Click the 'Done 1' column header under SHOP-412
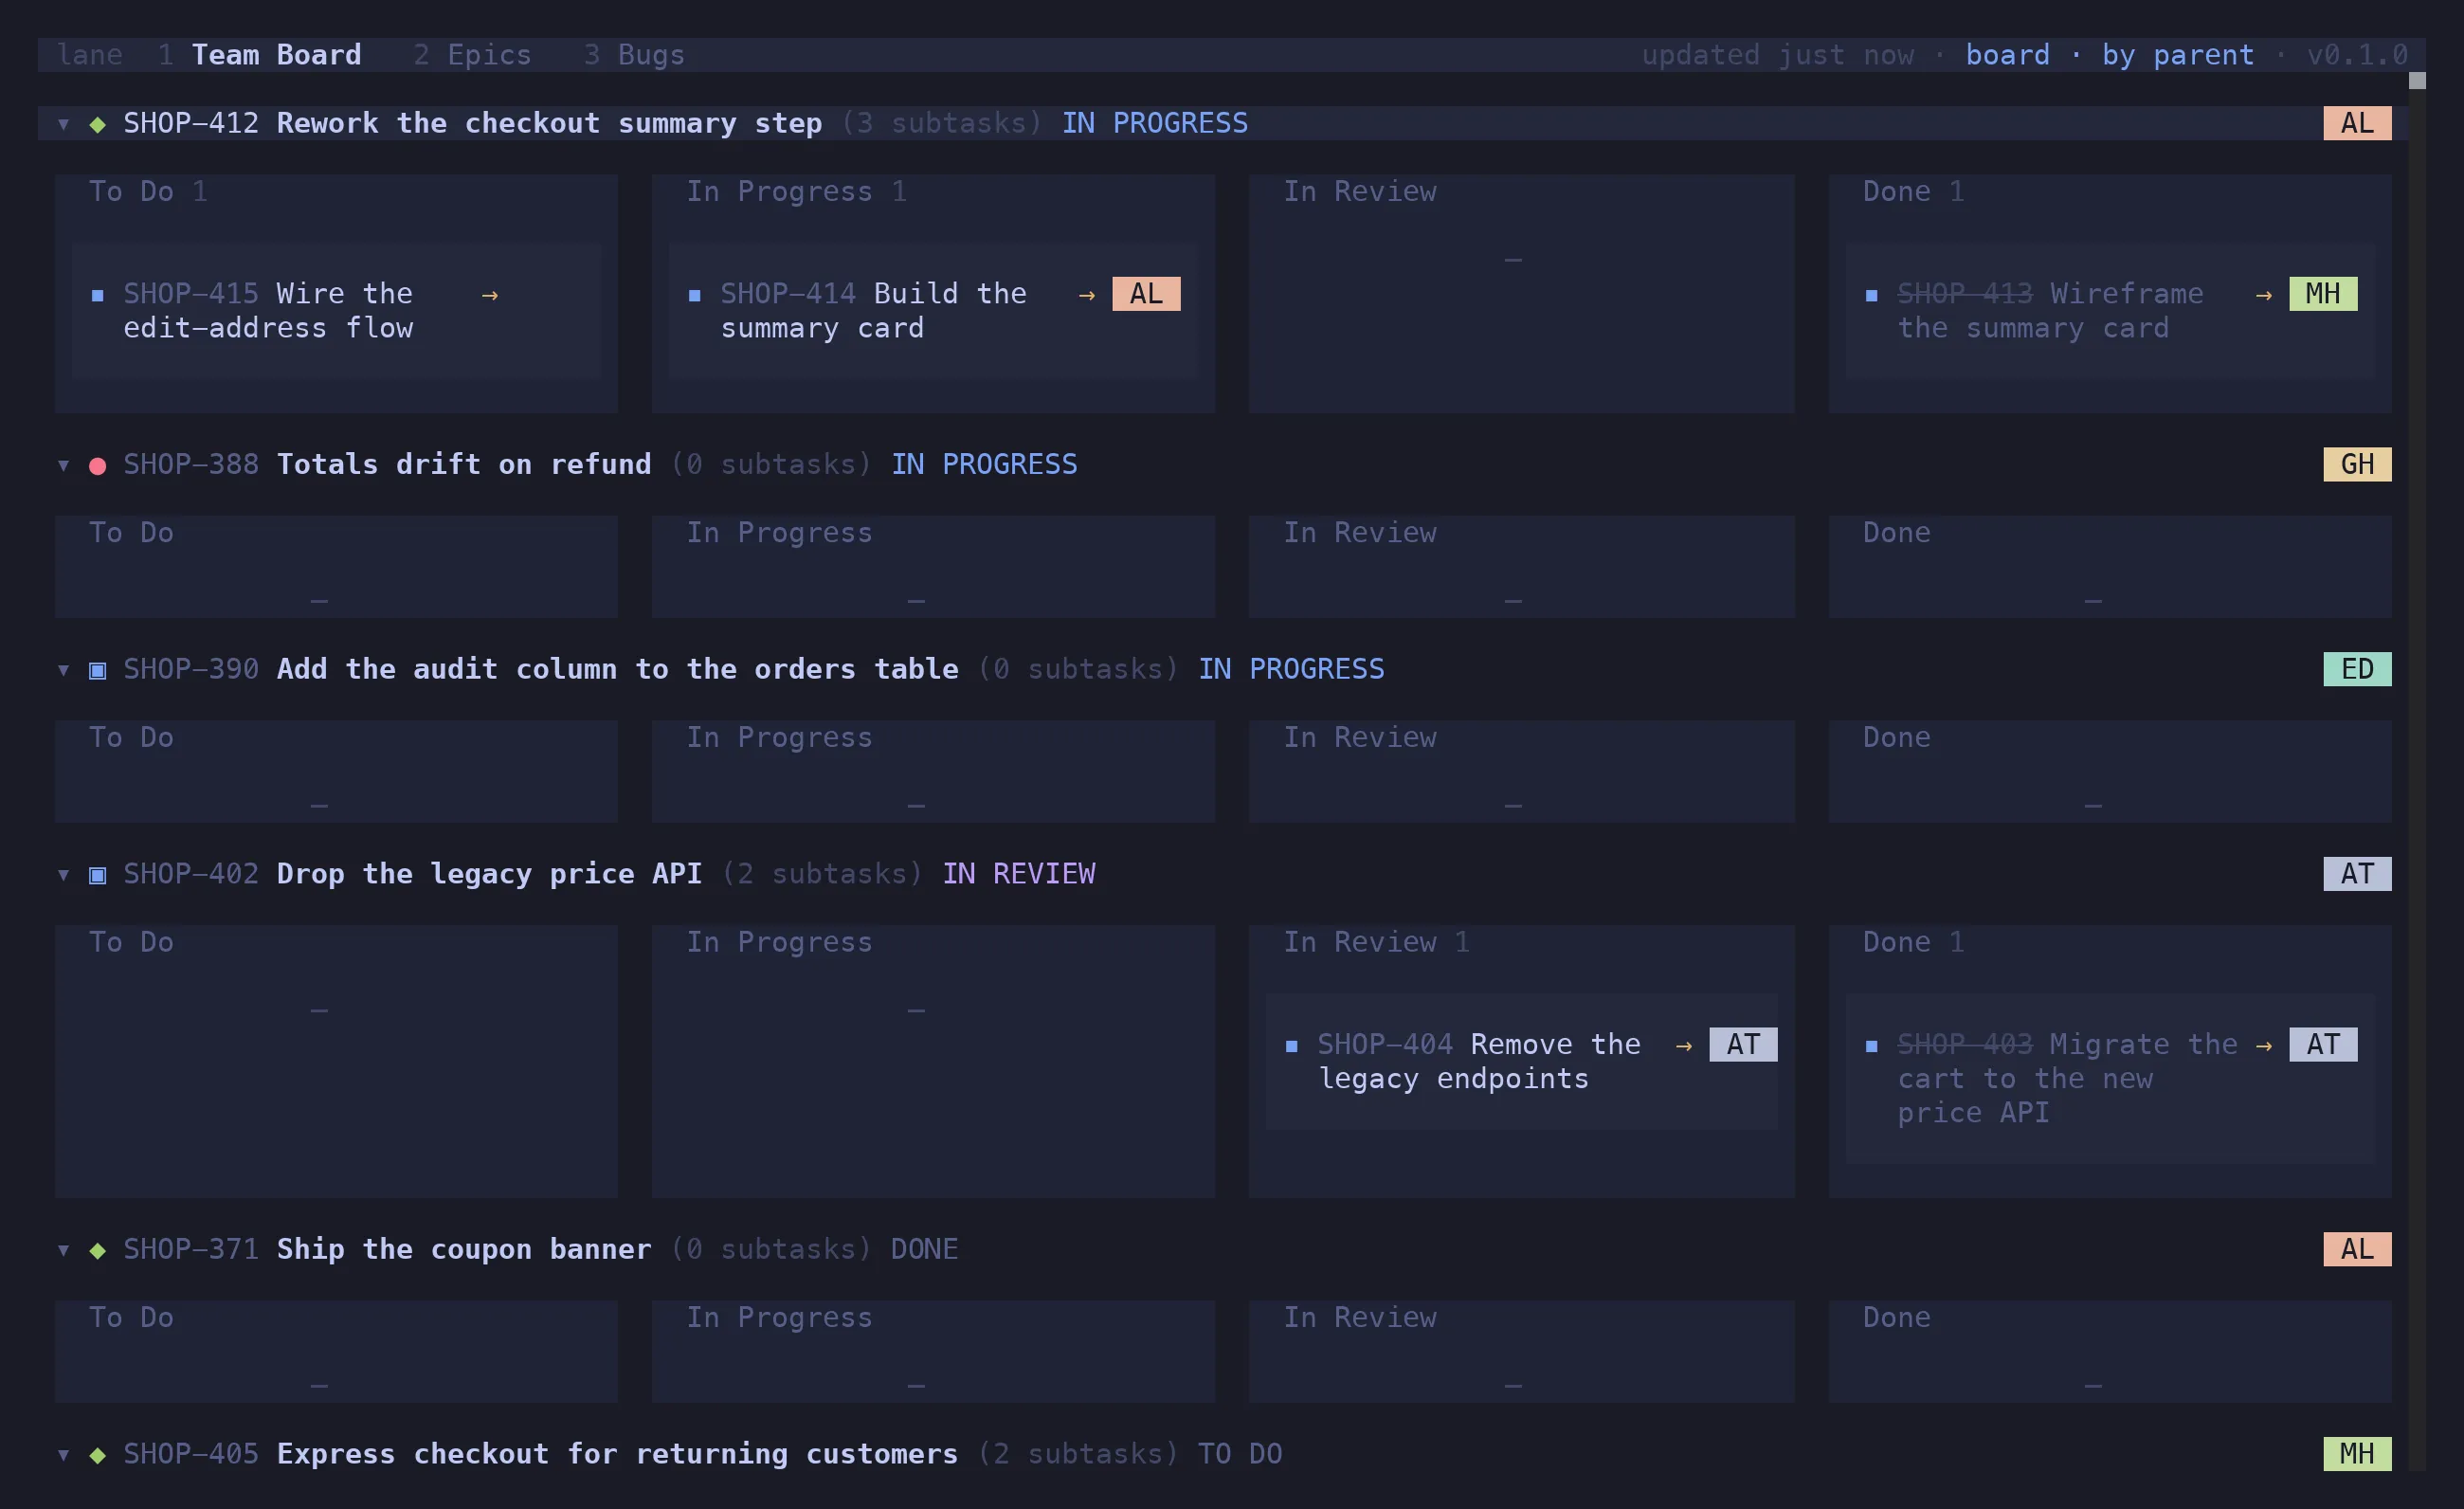 (x=1913, y=192)
